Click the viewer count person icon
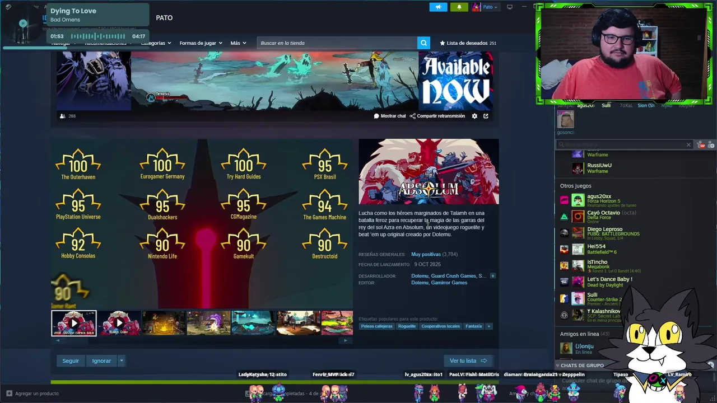 [x=62, y=116]
